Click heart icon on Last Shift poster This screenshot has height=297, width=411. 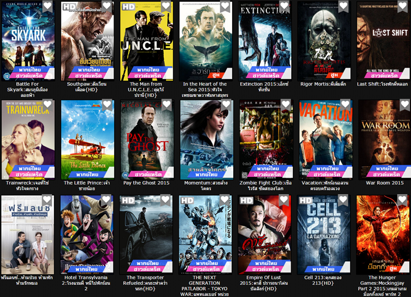(403, 6)
